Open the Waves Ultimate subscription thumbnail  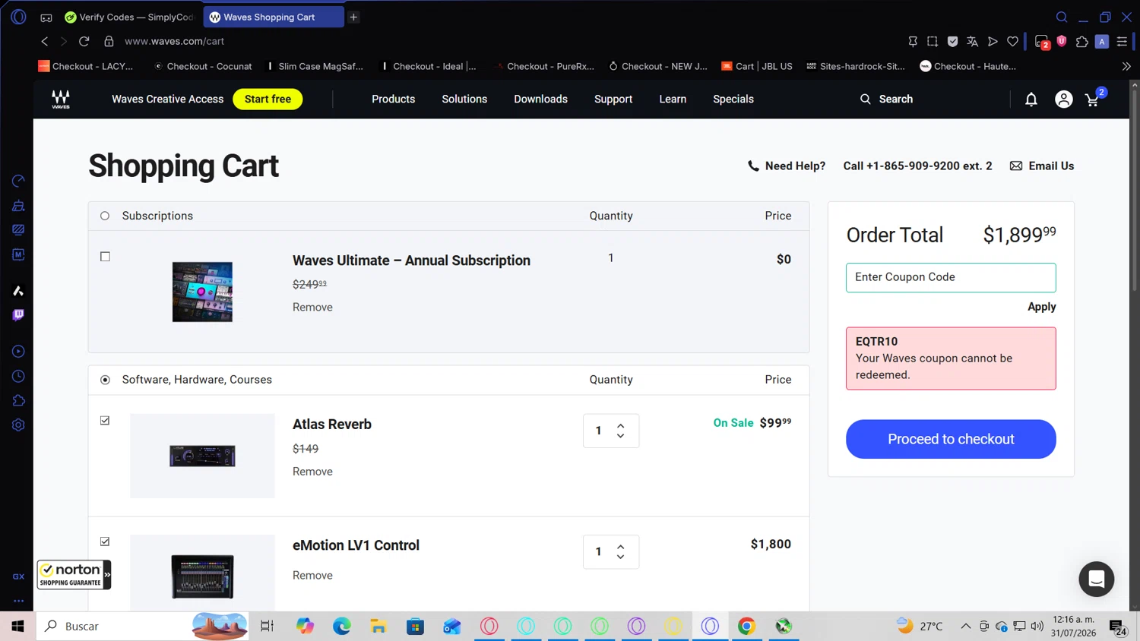[202, 292]
